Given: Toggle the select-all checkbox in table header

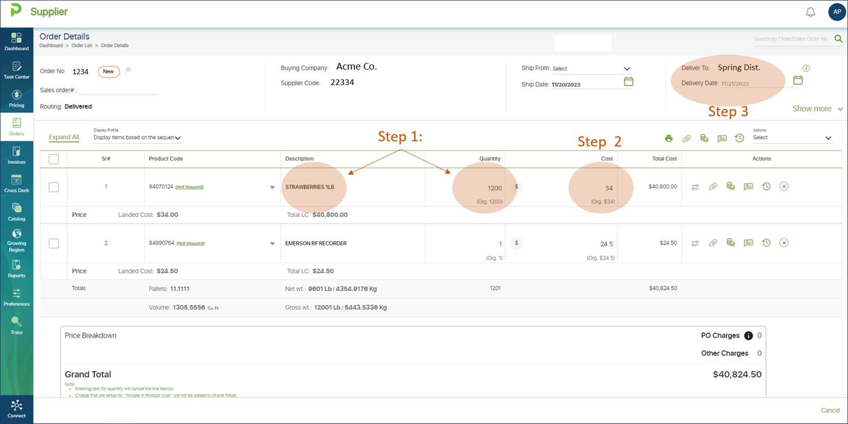Looking at the screenshot, I should (54, 159).
